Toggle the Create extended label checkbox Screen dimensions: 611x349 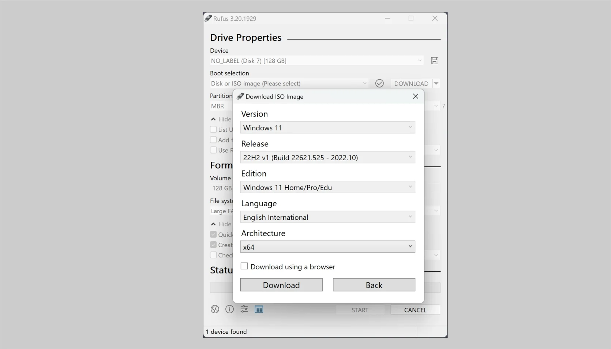[213, 245]
